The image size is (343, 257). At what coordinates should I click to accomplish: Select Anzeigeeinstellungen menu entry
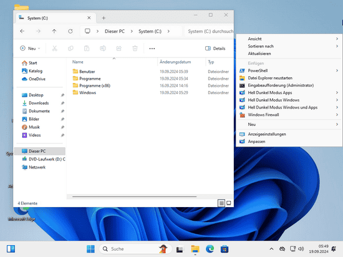pyautogui.click(x=289, y=134)
